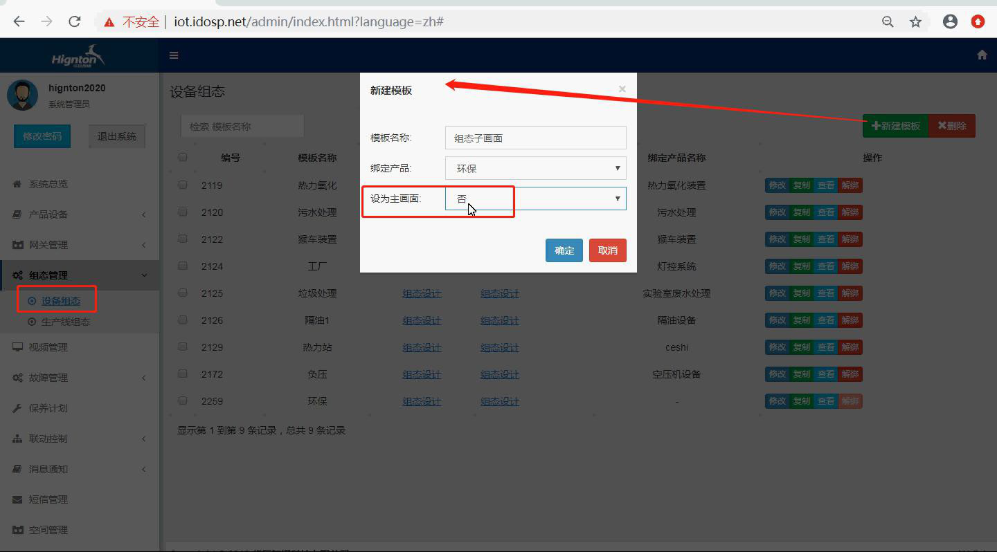This screenshot has width=997, height=552.
Task: Close the 新建模板 dialog with X
Action: [622, 89]
